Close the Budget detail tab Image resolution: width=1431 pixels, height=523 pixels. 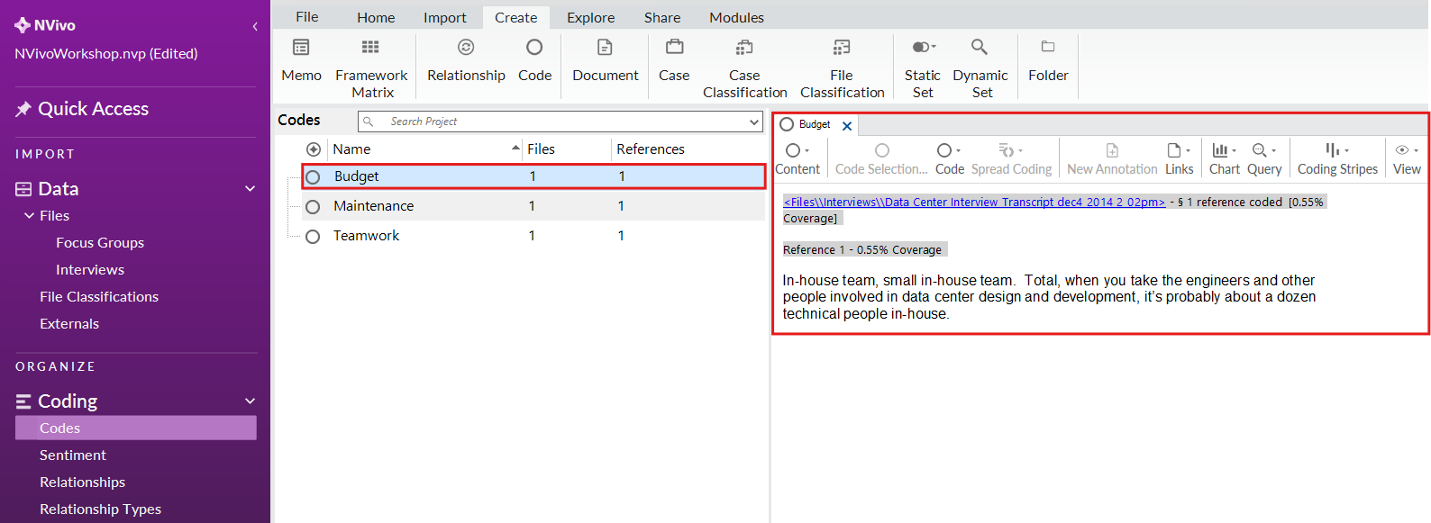click(x=847, y=126)
